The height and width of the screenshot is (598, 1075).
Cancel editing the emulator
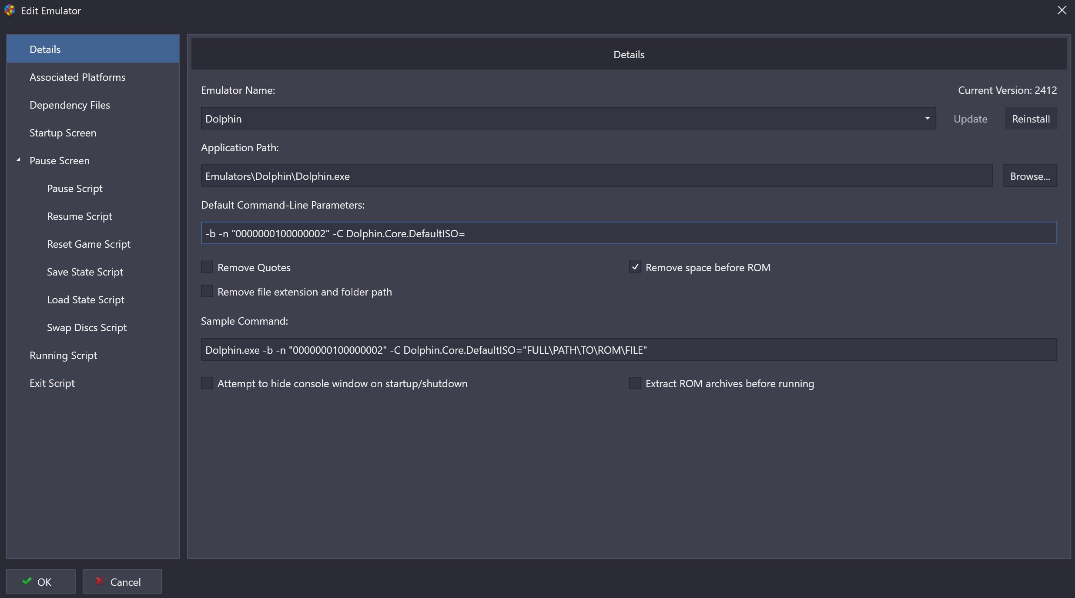(x=122, y=581)
